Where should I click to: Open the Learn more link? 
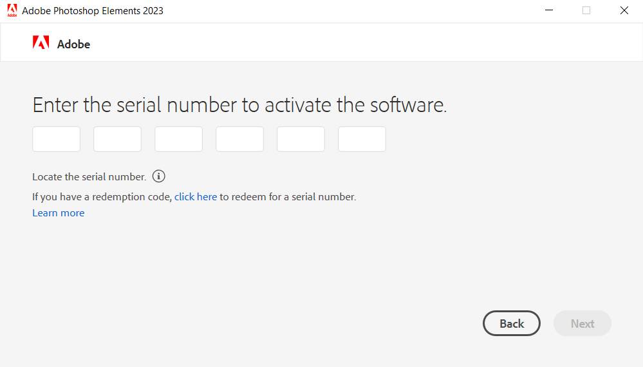(x=59, y=213)
